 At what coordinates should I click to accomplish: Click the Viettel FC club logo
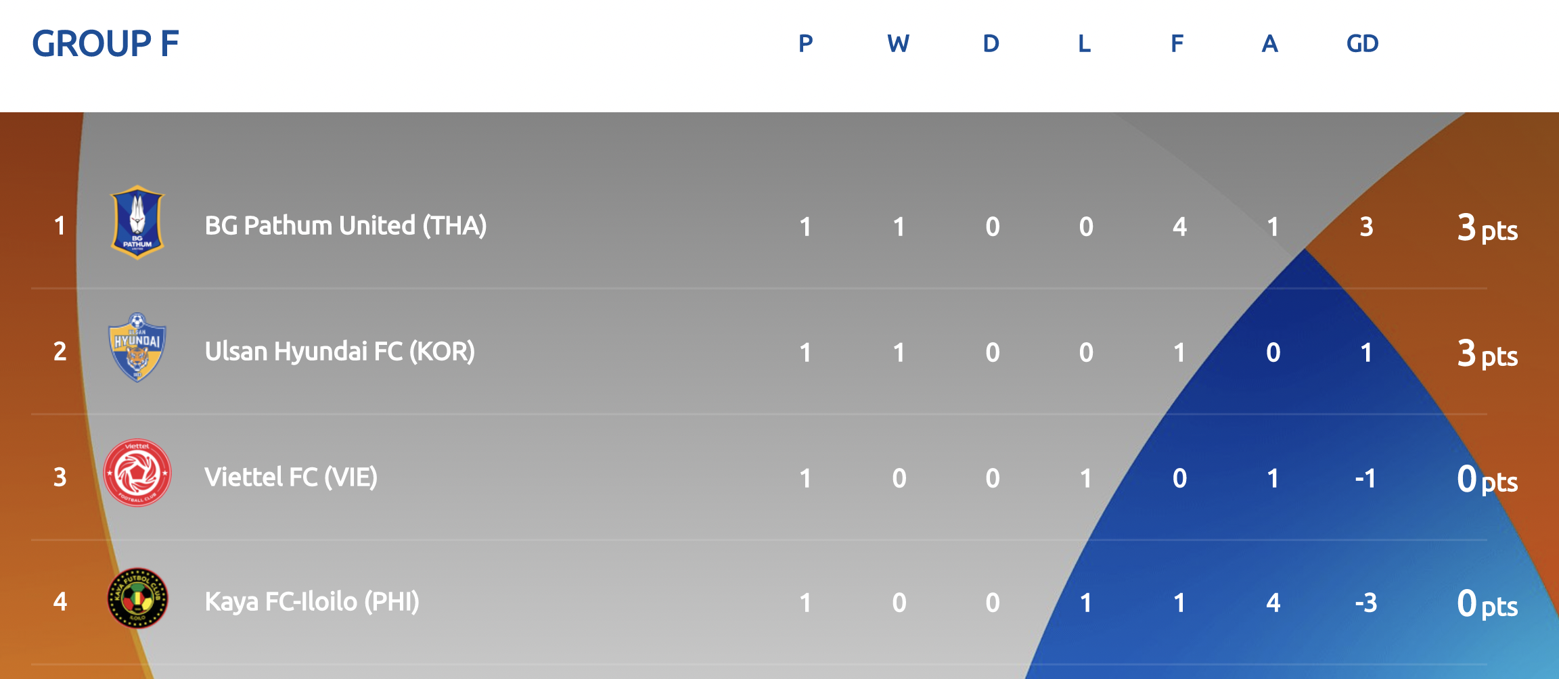(x=137, y=473)
